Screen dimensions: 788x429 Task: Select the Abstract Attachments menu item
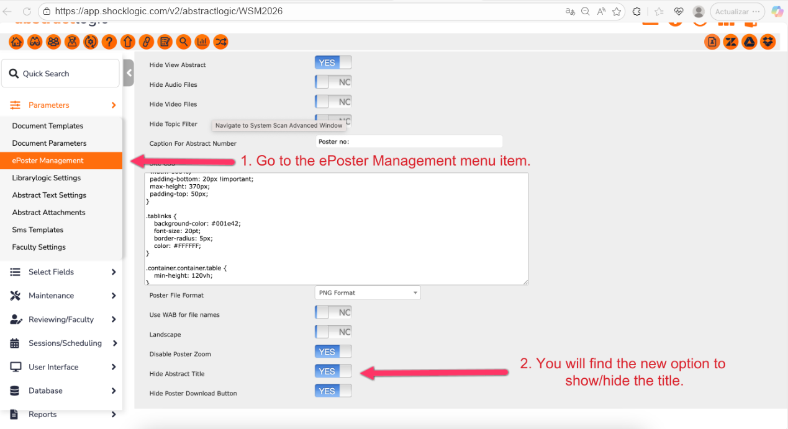point(49,212)
